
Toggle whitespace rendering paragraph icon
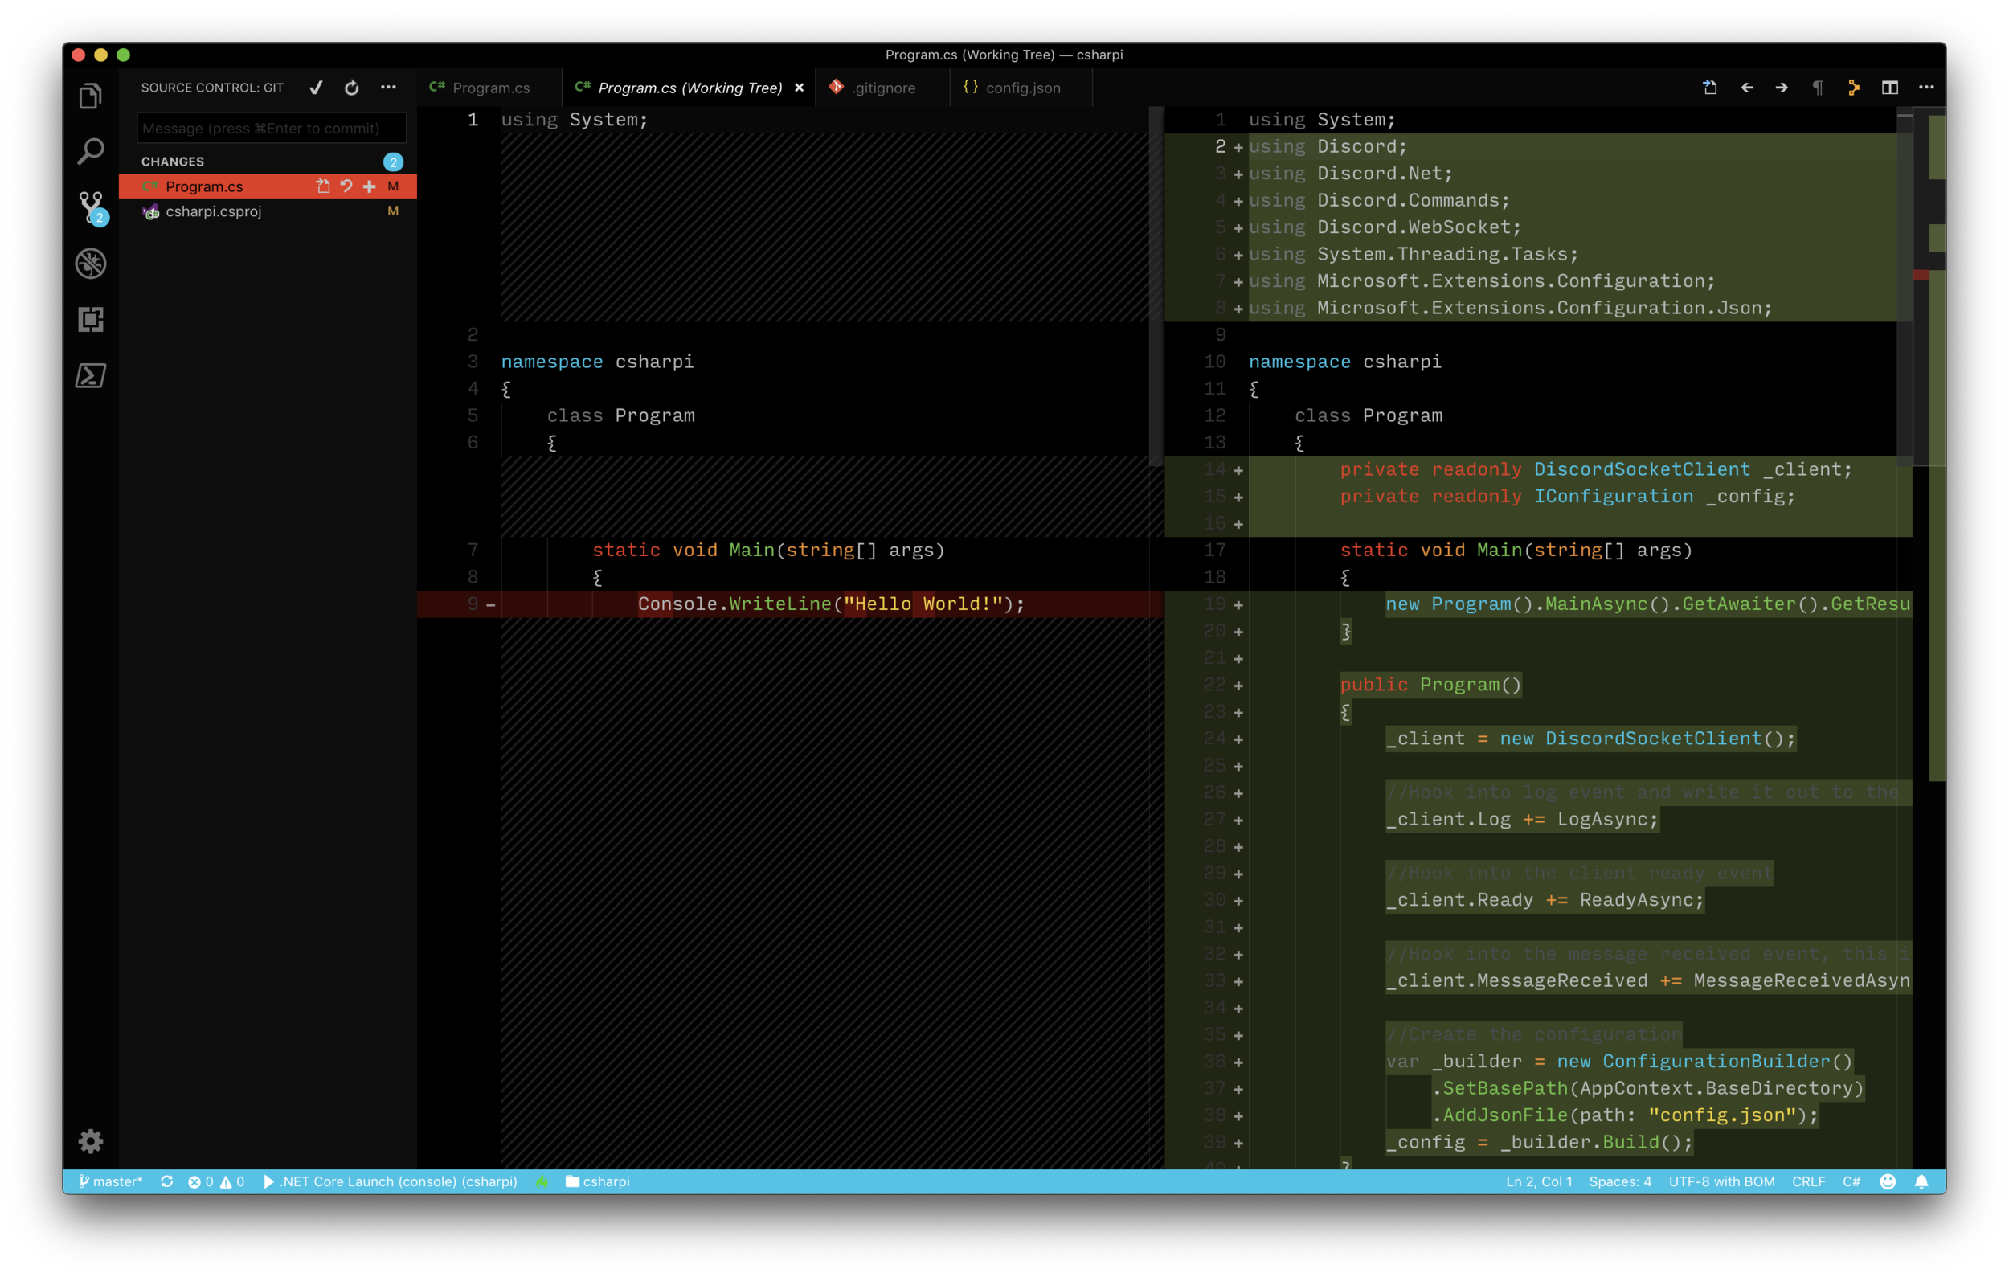(1817, 88)
